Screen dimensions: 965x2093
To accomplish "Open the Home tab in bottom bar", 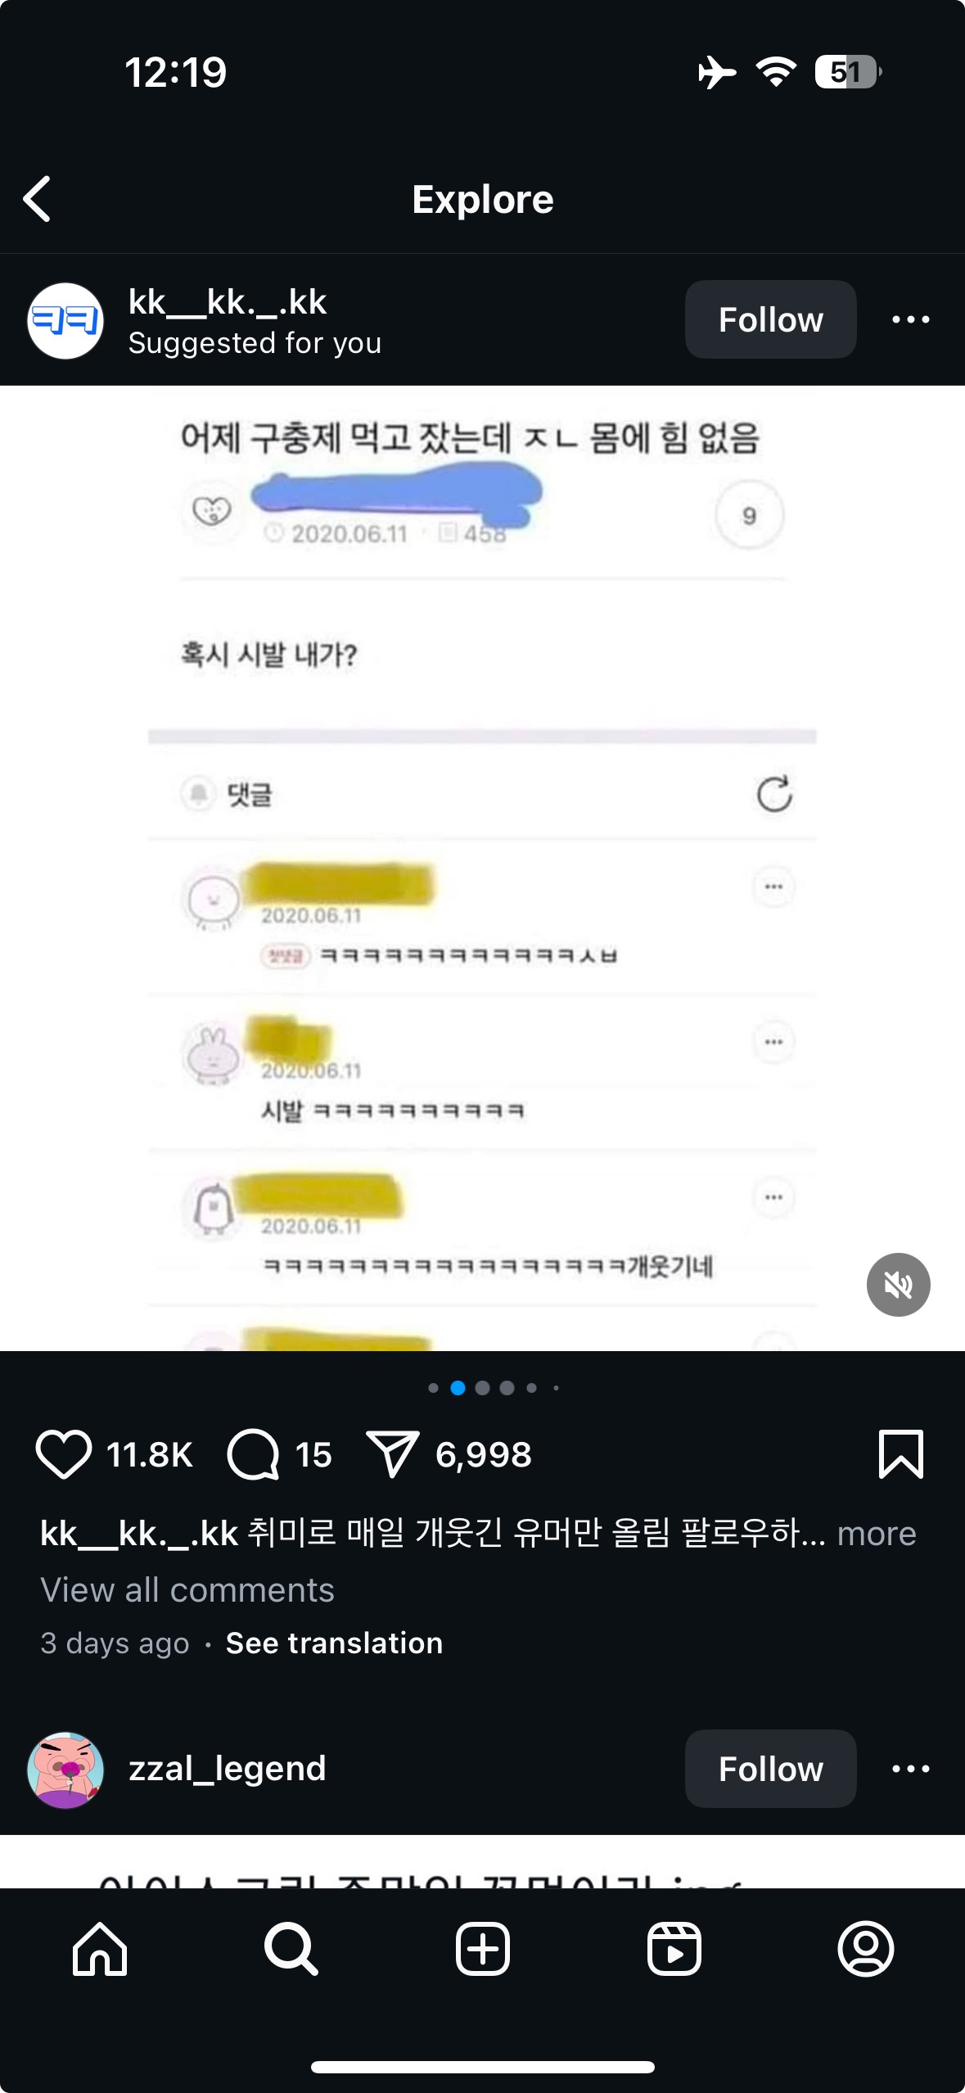I will (100, 1949).
